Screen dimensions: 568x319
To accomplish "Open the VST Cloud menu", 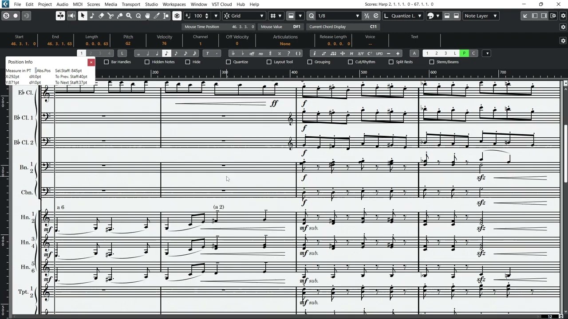I will click(x=221, y=4).
